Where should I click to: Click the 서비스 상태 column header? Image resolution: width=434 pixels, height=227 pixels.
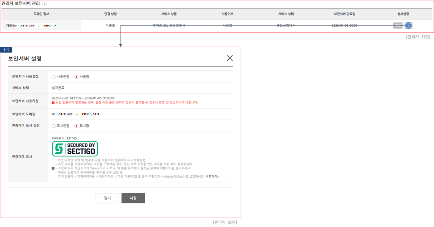click(286, 14)
